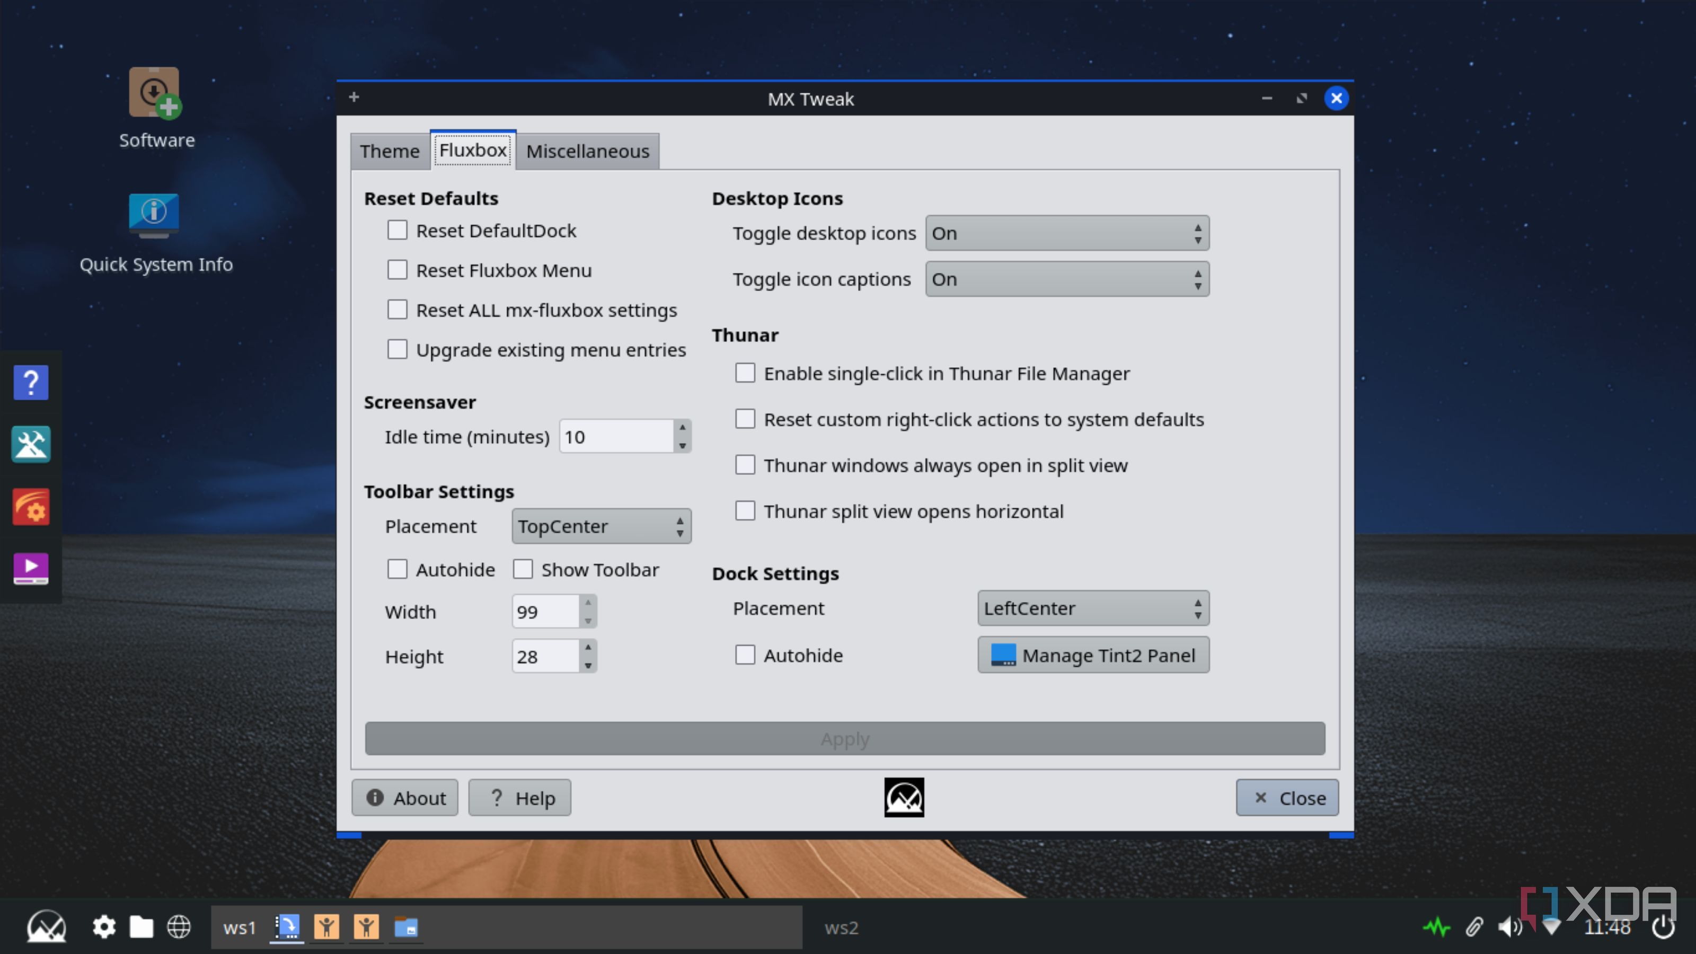Click the question mark help icon in the dock
The width and height of the screenshot is (1696, 954).
click(31, 383)
